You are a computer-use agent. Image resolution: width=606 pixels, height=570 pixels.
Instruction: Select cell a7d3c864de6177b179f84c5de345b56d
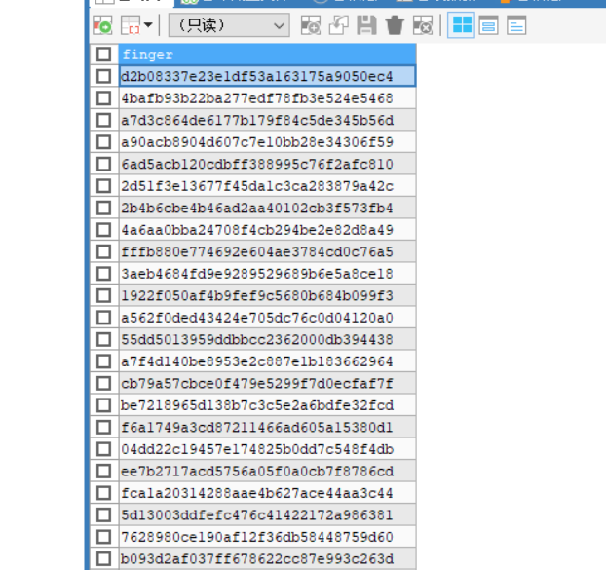[268, 120]
